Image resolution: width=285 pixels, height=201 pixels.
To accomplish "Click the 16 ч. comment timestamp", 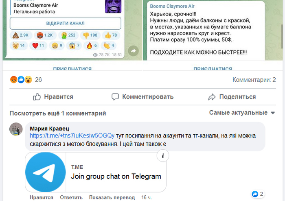I will click(147, 197).
